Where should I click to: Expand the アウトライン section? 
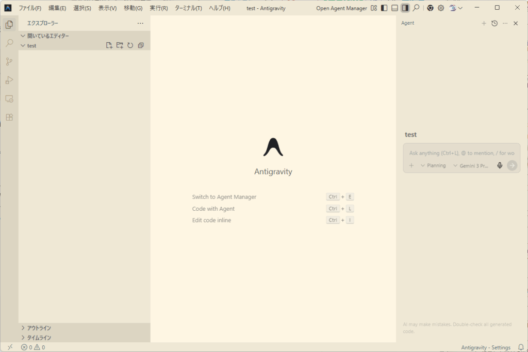click(39, 328)
